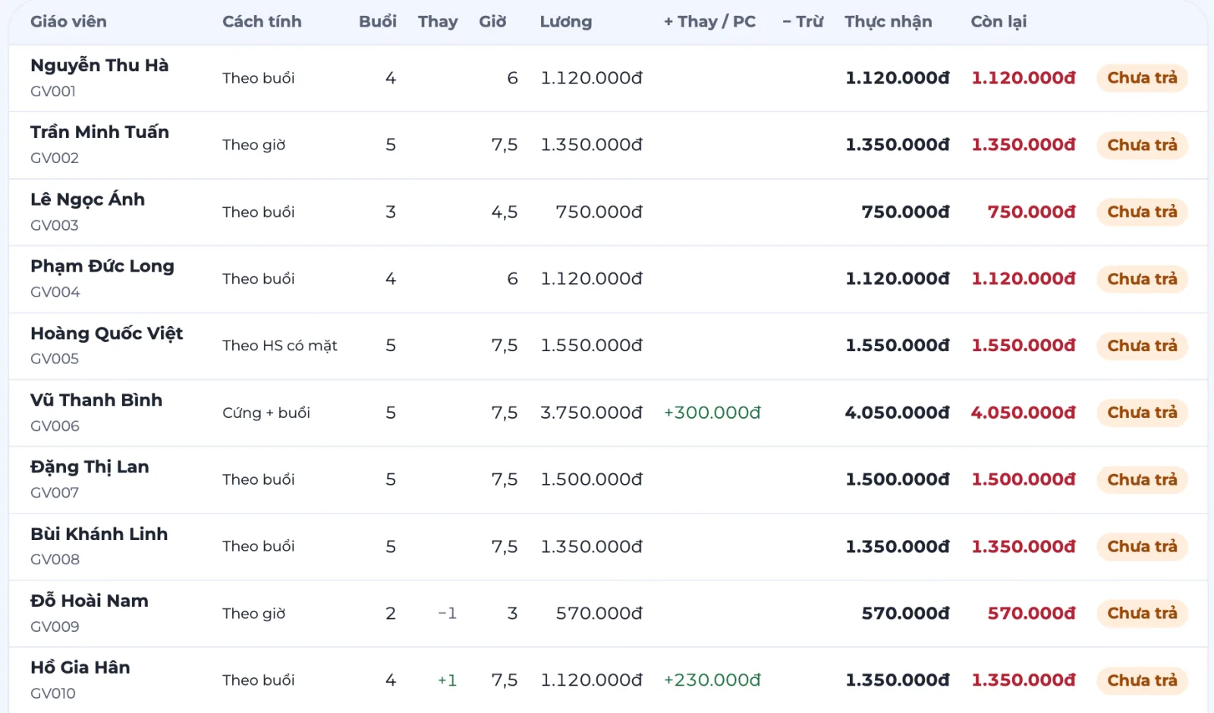The width and height of the screenshot is (1214, 713).
Task: Click the 1.550.000đ Thực nhận amount
Action: tap(897, 346)
